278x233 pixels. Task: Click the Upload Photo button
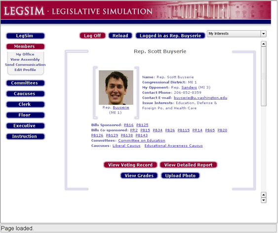(x=180, y=175)
